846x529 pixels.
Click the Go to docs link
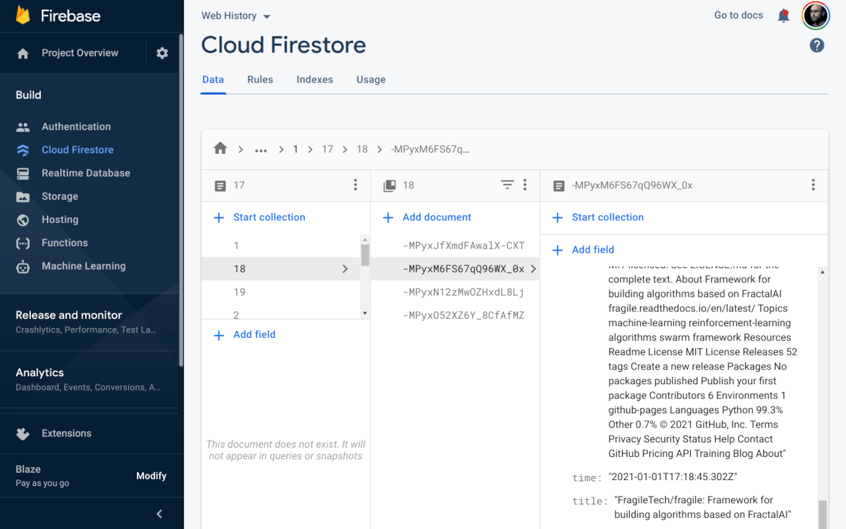click(738, 15)
